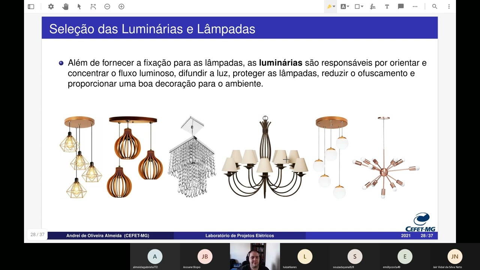Image resolution: width=480 pixels, height=270 pixels.
Task: Click footer text Laboratório de Projetos Elétricos
Action: click(x=240, y=235)
